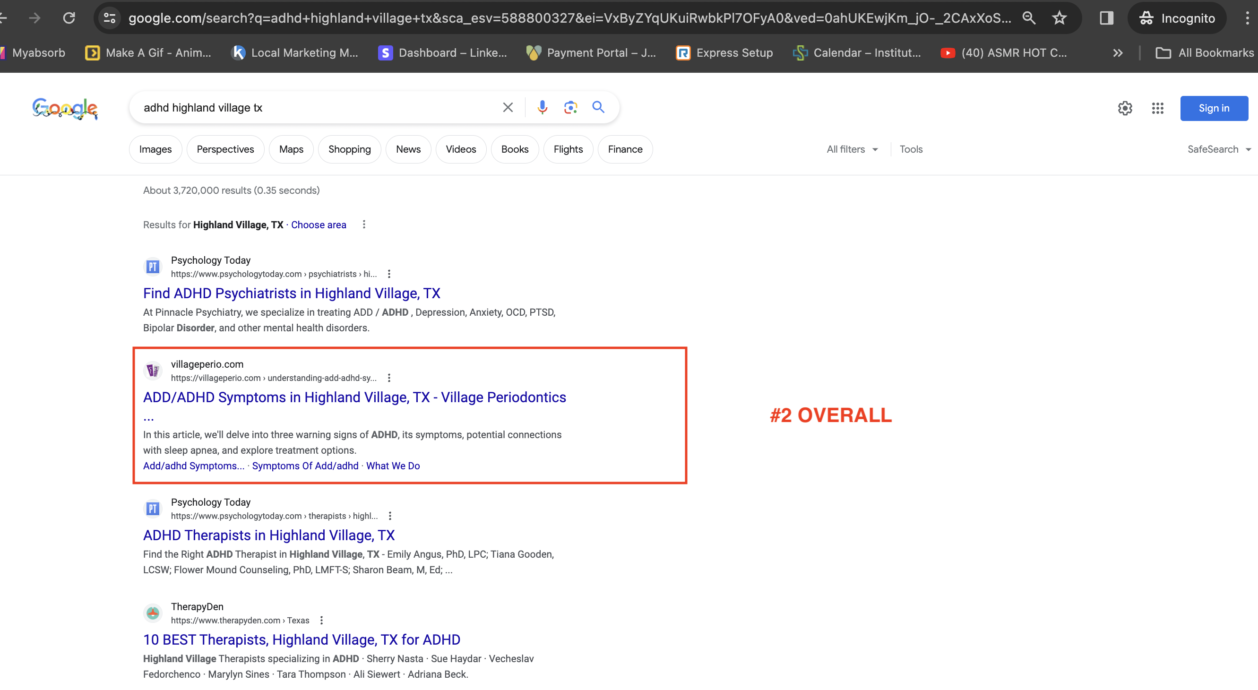Click the browser address bar URL
The width and height of the screenshot is (1258, 690).
tap(569, 18)
